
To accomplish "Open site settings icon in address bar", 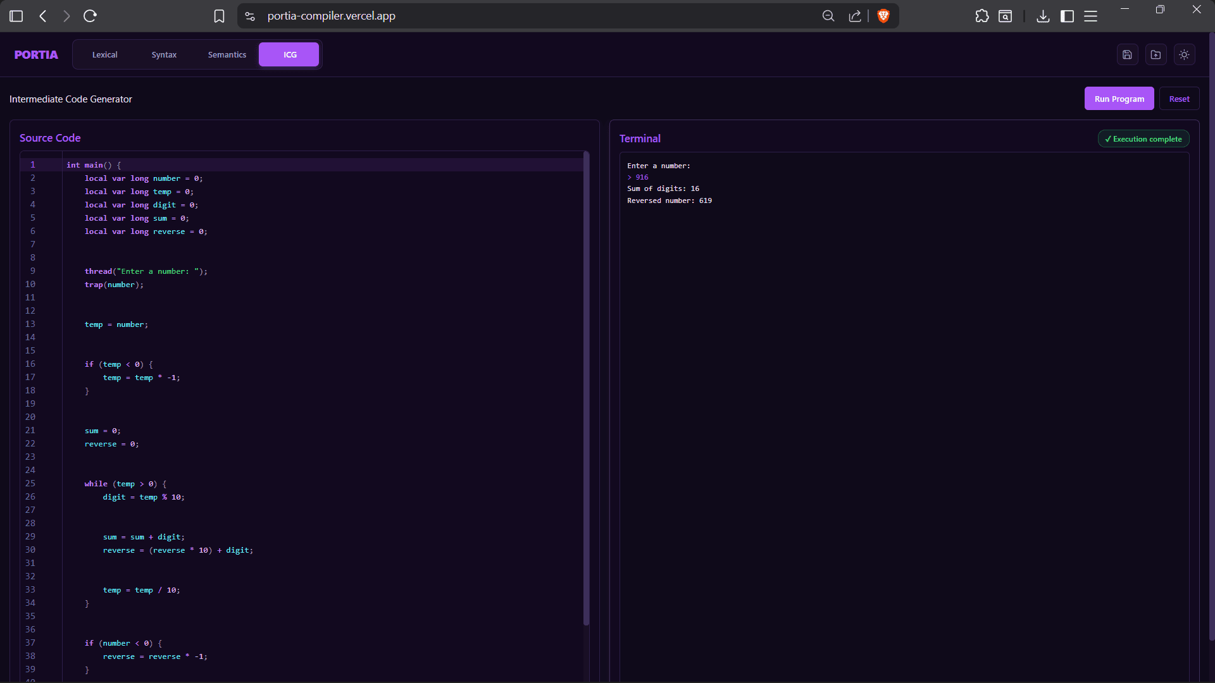I will tap(250, 16).
